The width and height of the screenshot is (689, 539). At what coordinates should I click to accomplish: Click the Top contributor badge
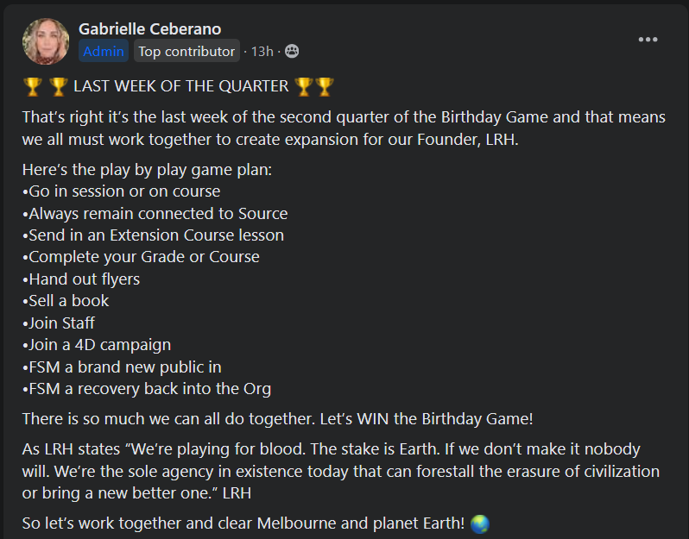point(186,52)
